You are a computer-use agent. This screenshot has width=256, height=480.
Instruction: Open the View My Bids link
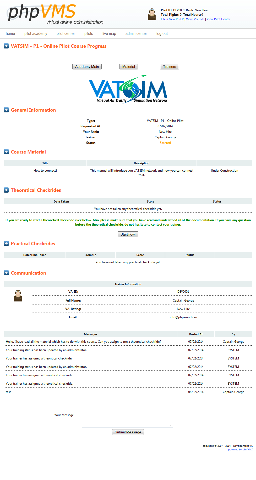195,19
